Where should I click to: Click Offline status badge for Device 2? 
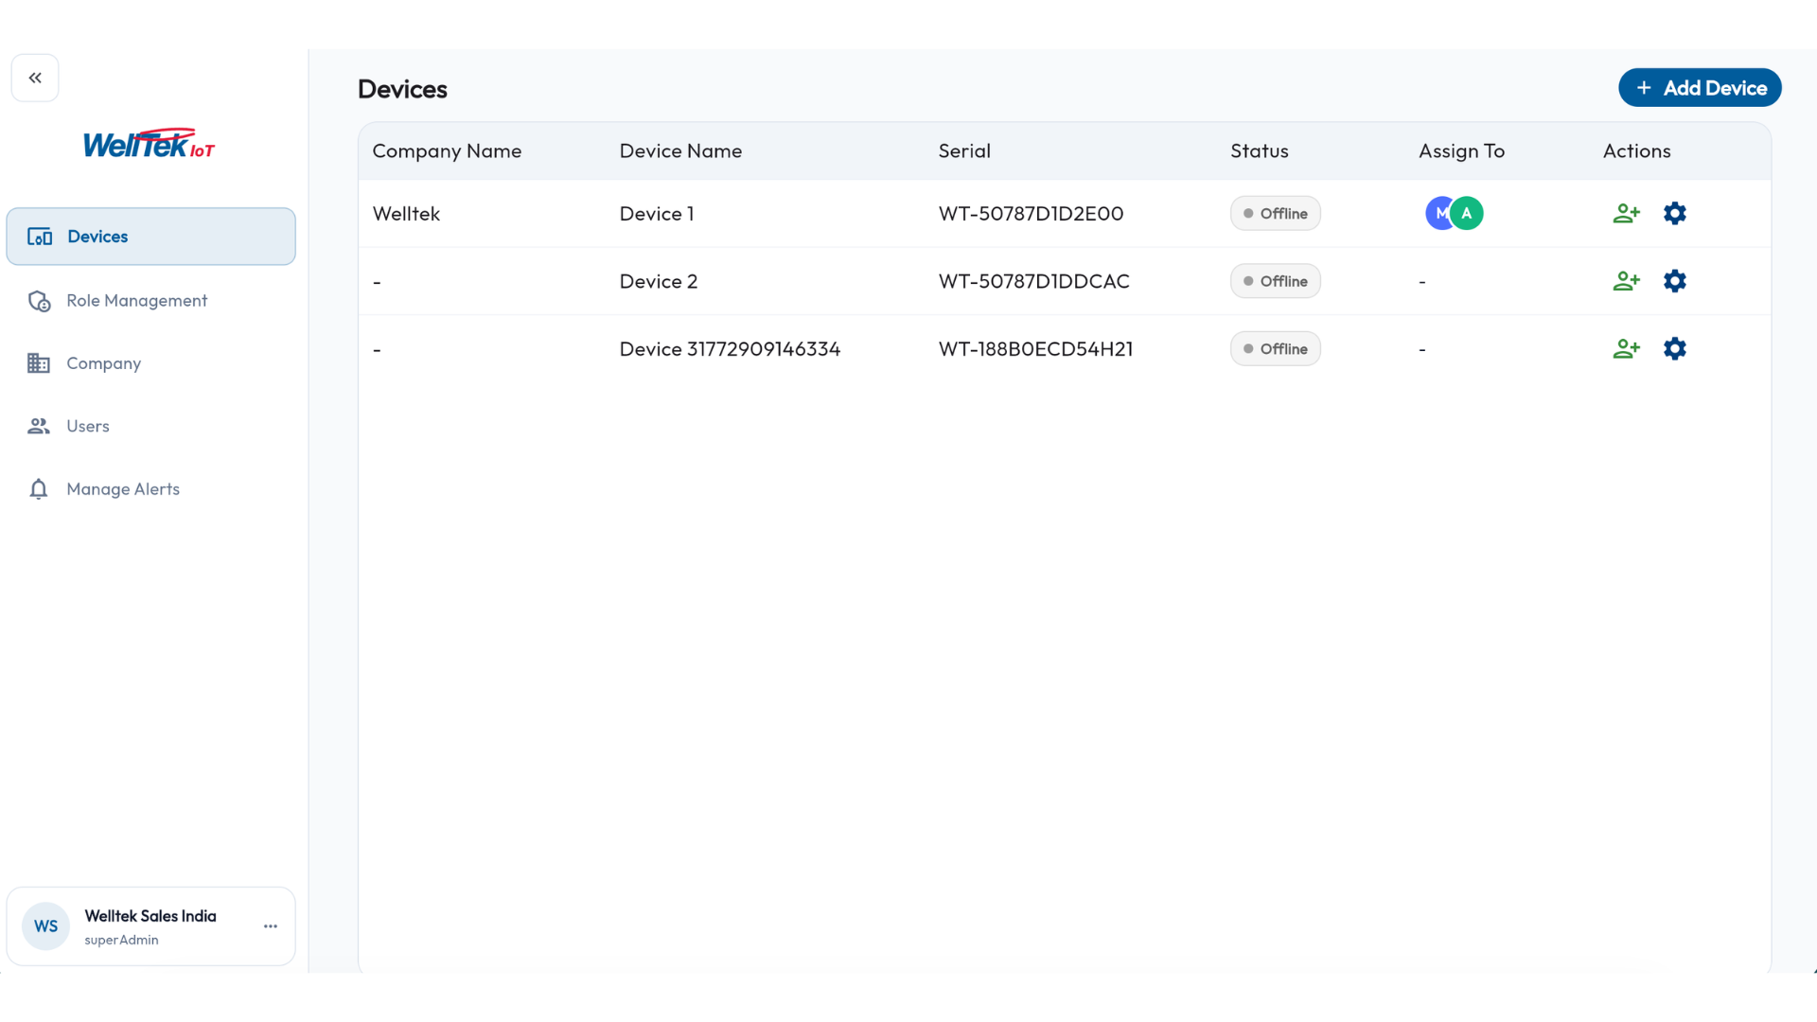coord(1275,281)
